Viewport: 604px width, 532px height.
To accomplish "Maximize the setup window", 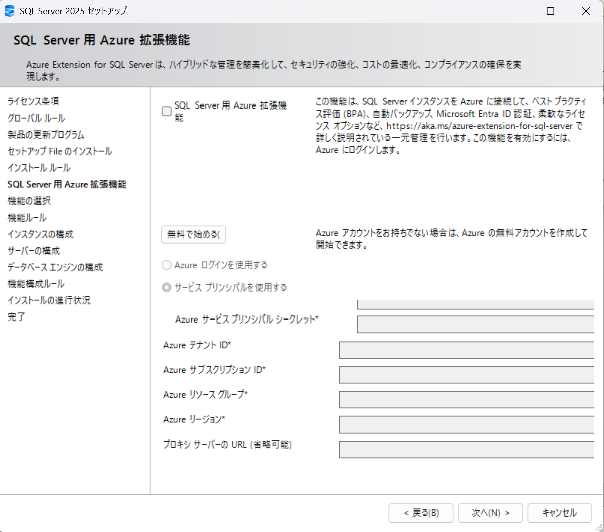I will [x=551, y=11].
